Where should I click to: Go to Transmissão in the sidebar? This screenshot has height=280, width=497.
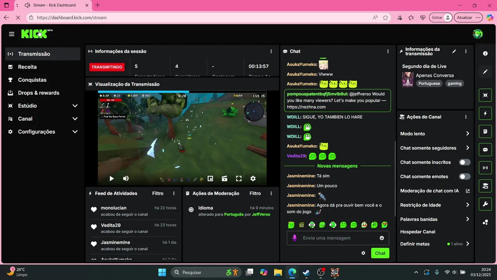[43, 54]
